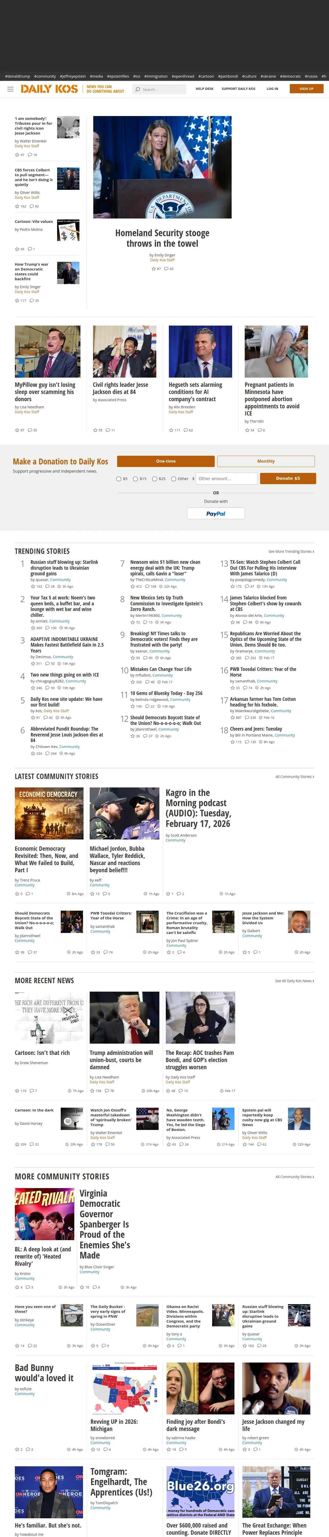The width and height of the screenshot is (329, 1537).
Task: Open All Community Stories beside More Community Stories
Action: click(x=294, y=1177)
